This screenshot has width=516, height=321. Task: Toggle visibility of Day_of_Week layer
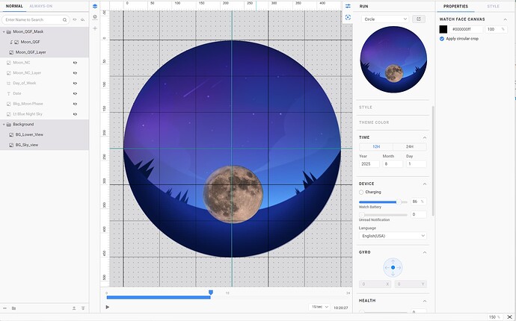point(75,83)
